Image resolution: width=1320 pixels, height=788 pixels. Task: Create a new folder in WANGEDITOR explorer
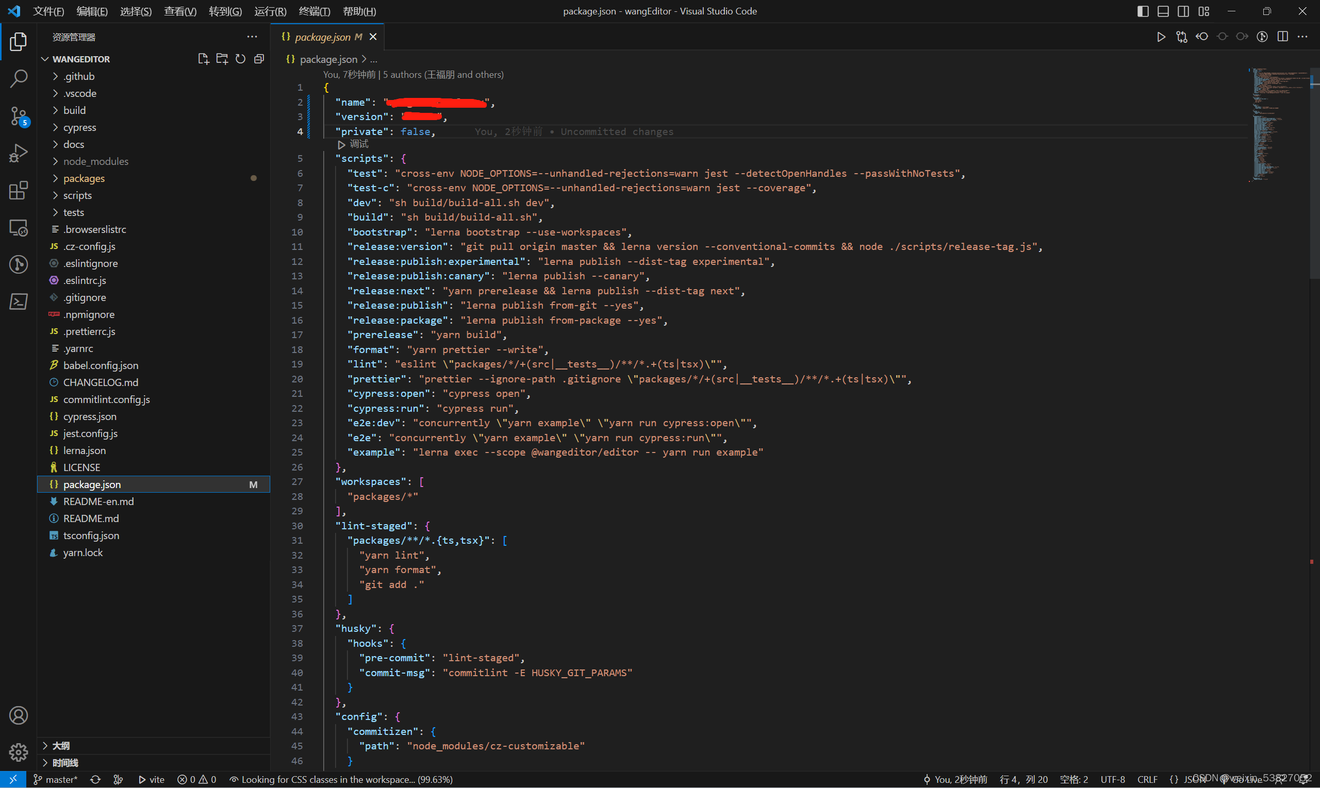pyautogui.click(x=222, y=59)
